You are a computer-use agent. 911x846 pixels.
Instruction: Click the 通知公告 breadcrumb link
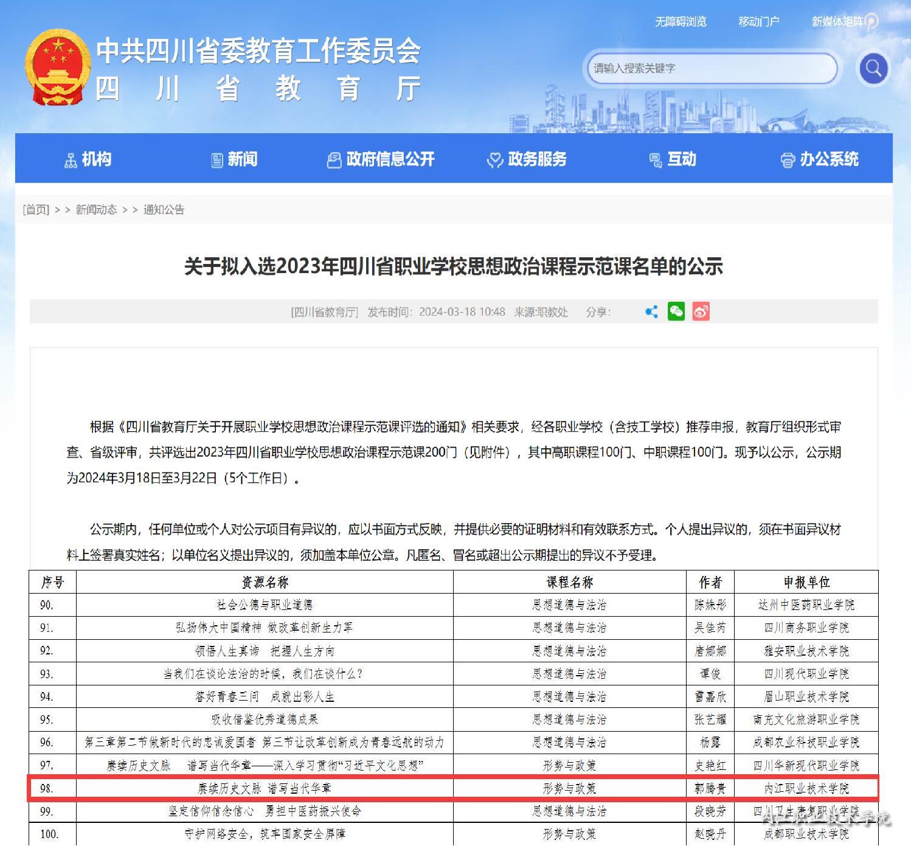pos(164,210)
